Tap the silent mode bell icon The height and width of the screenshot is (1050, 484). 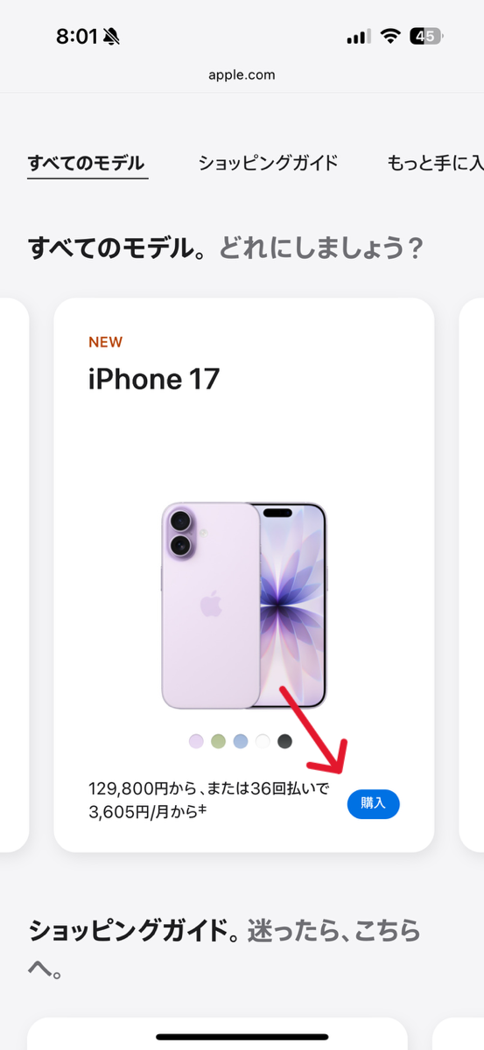tap(111, 36)
